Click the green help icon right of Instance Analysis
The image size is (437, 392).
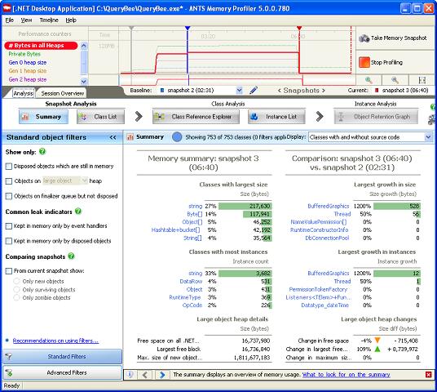(x=433, y=107)
